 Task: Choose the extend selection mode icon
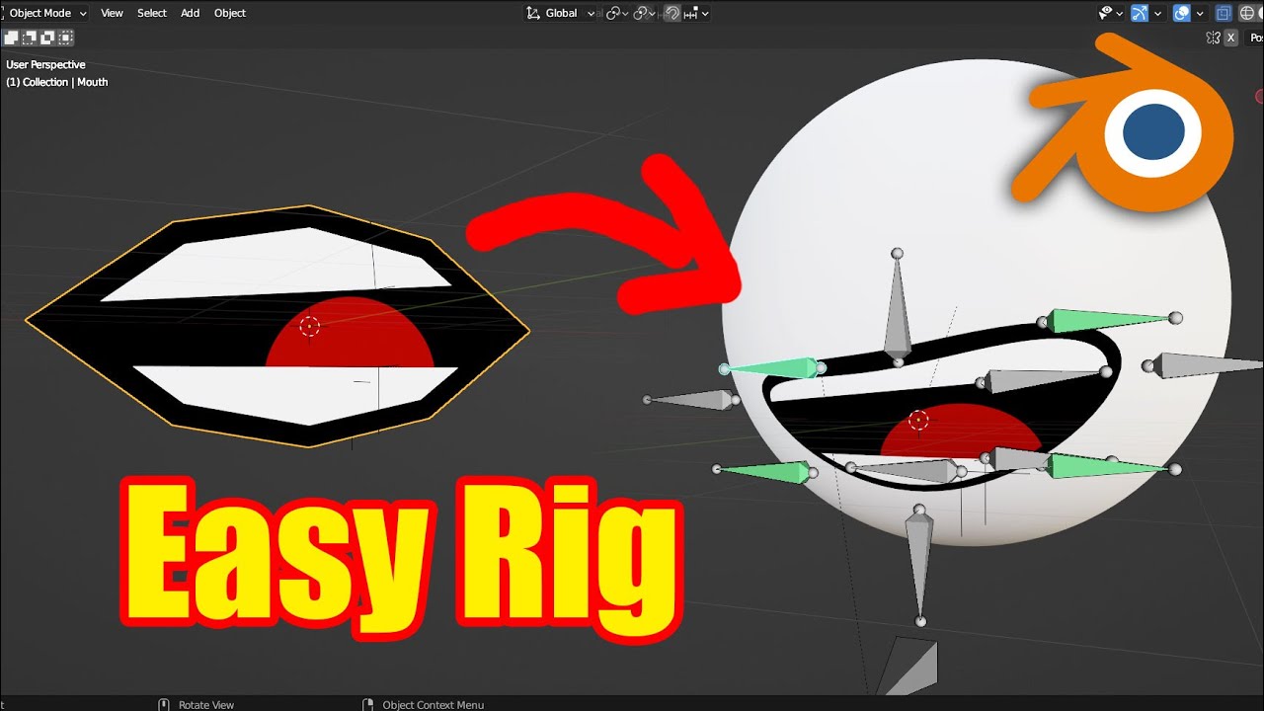[30, 38]
